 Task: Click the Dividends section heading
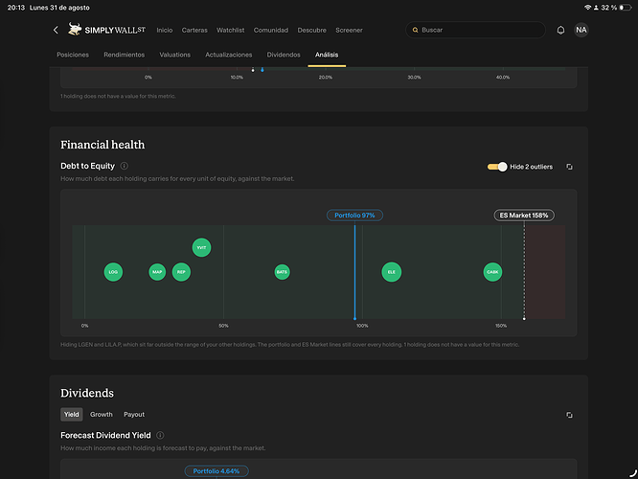pyautogui.click(x=87, y=393)
